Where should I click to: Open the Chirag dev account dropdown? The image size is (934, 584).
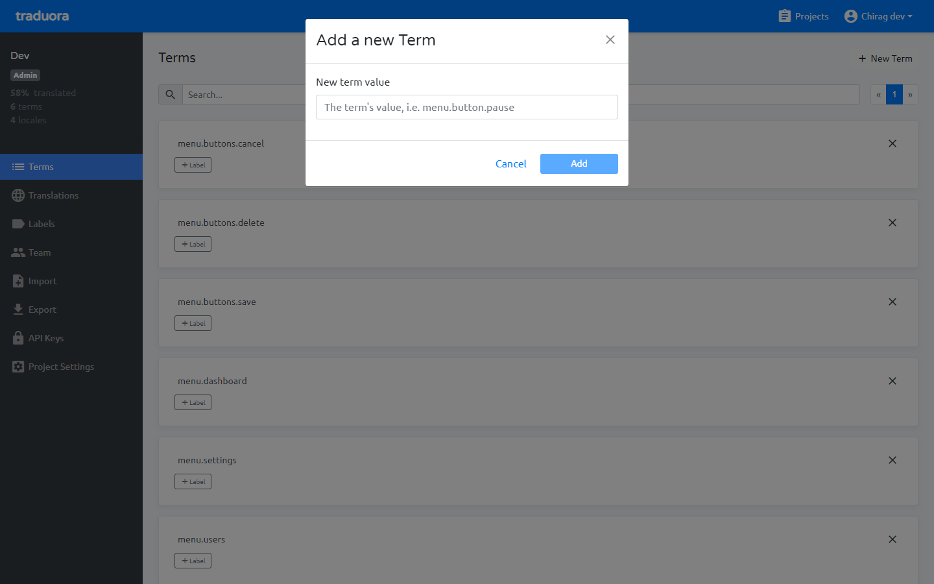click(878, 16)
